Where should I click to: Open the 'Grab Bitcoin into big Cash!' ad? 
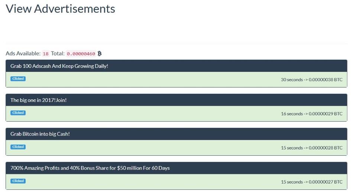pos(40,134)
